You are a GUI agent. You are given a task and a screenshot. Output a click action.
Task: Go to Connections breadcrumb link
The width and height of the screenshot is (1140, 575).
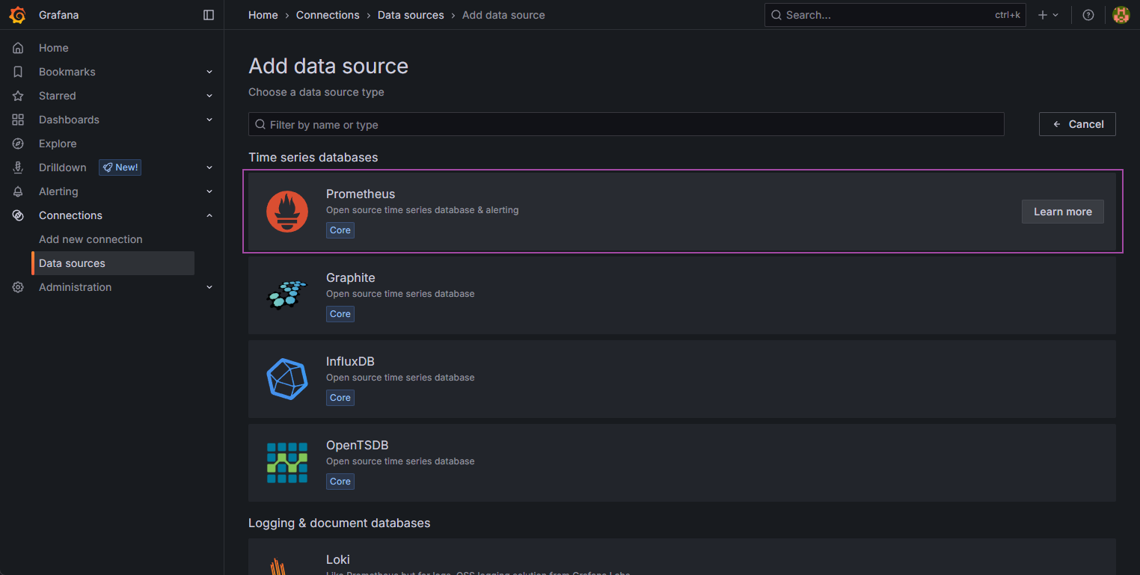[x=328, y=15]
